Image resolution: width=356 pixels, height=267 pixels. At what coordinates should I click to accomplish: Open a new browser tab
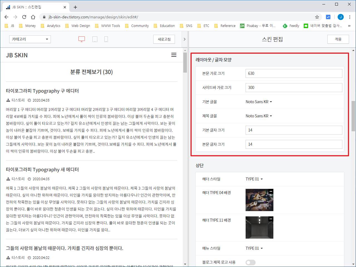75,7
